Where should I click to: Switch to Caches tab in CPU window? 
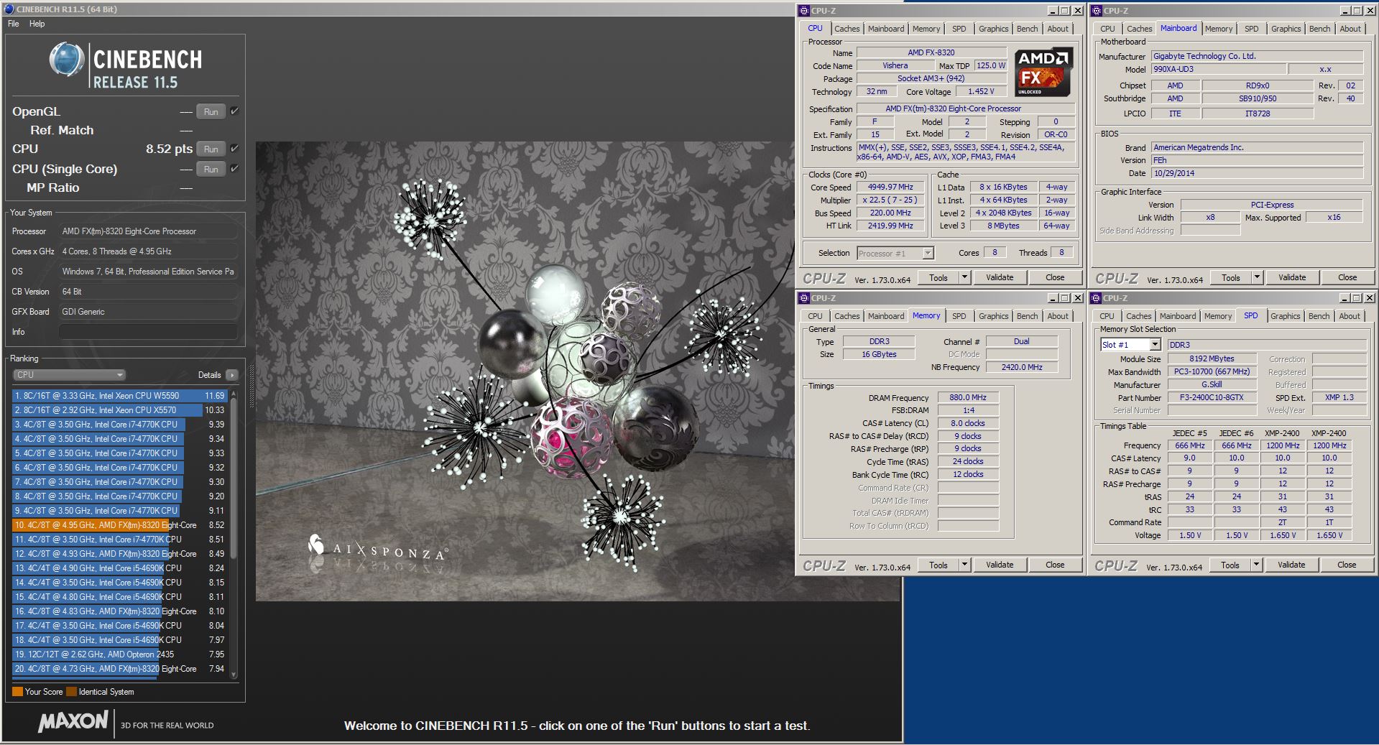(x=847, y=29)
